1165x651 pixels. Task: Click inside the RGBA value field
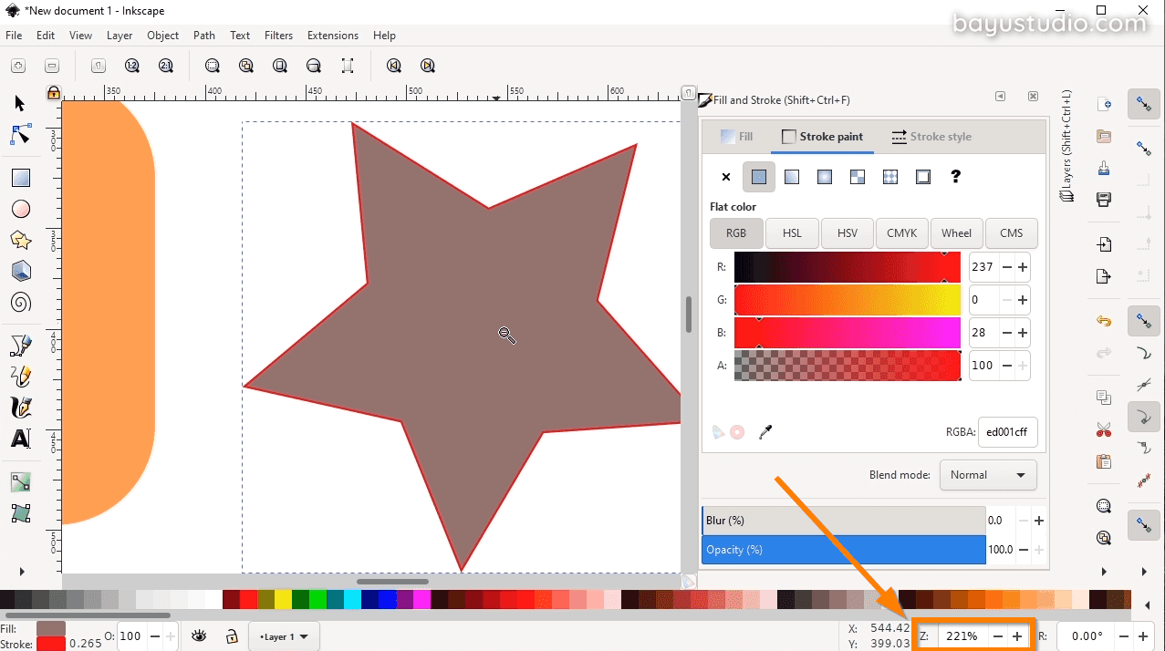tap(1007, 432)
